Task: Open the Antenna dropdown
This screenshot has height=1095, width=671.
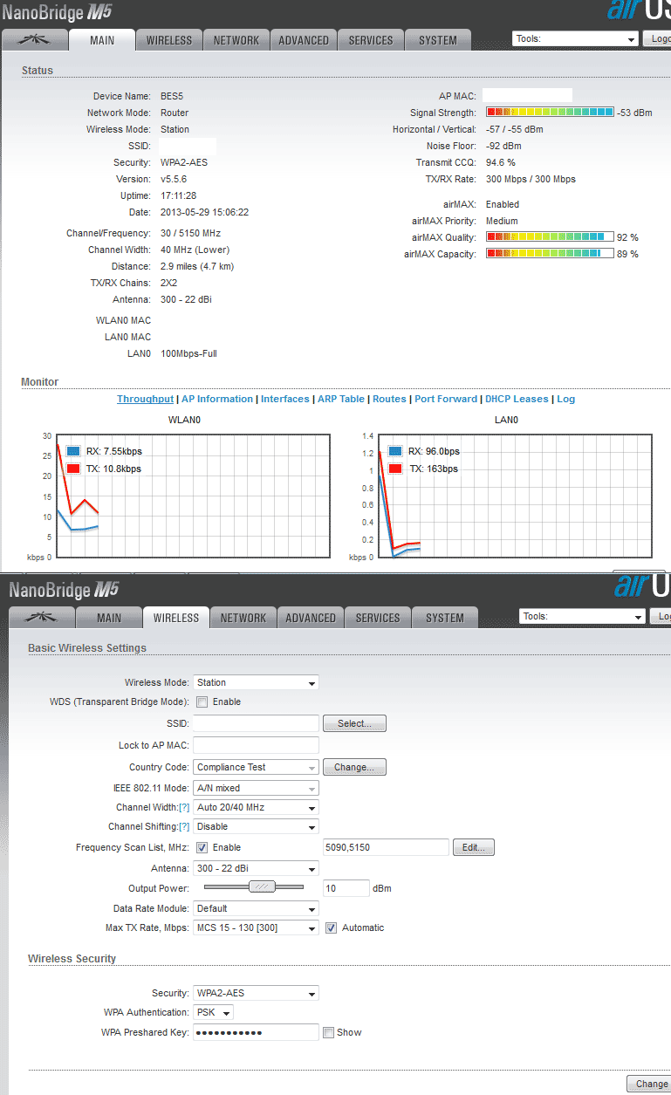Action: point(256,868)
